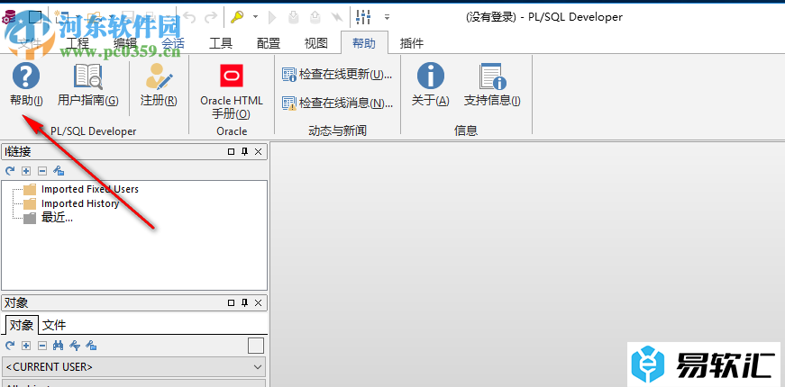785x387 pixels.
Task: Switch to the 工程 ribbon tab
Action: 78,43
